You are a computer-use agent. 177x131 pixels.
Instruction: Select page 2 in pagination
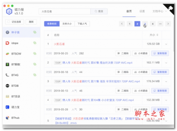click(x=137, y=24)
